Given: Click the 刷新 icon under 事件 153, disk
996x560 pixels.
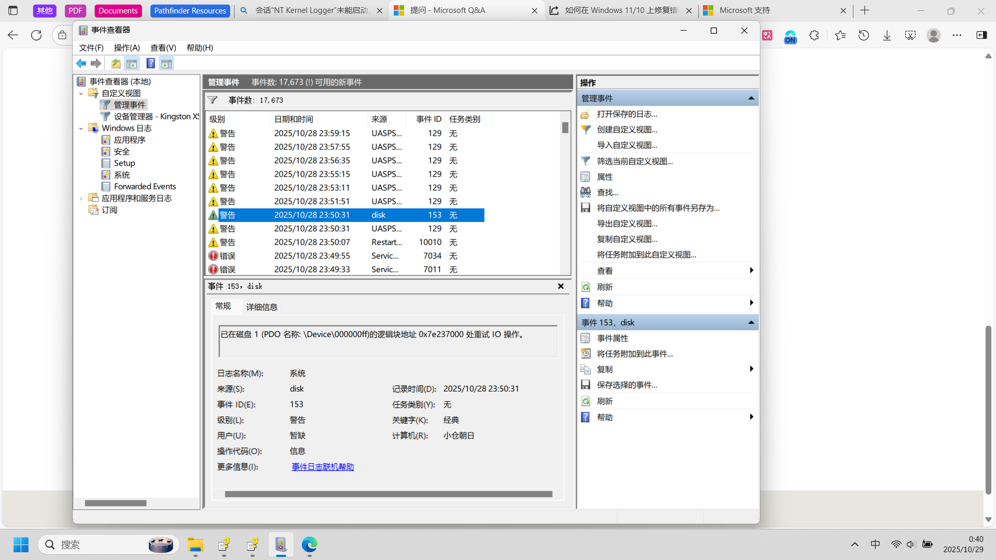Looking at the screenshot, I should [586, 401].
